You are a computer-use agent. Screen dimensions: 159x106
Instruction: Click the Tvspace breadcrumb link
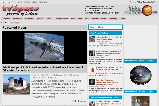[x=16, y=23]
